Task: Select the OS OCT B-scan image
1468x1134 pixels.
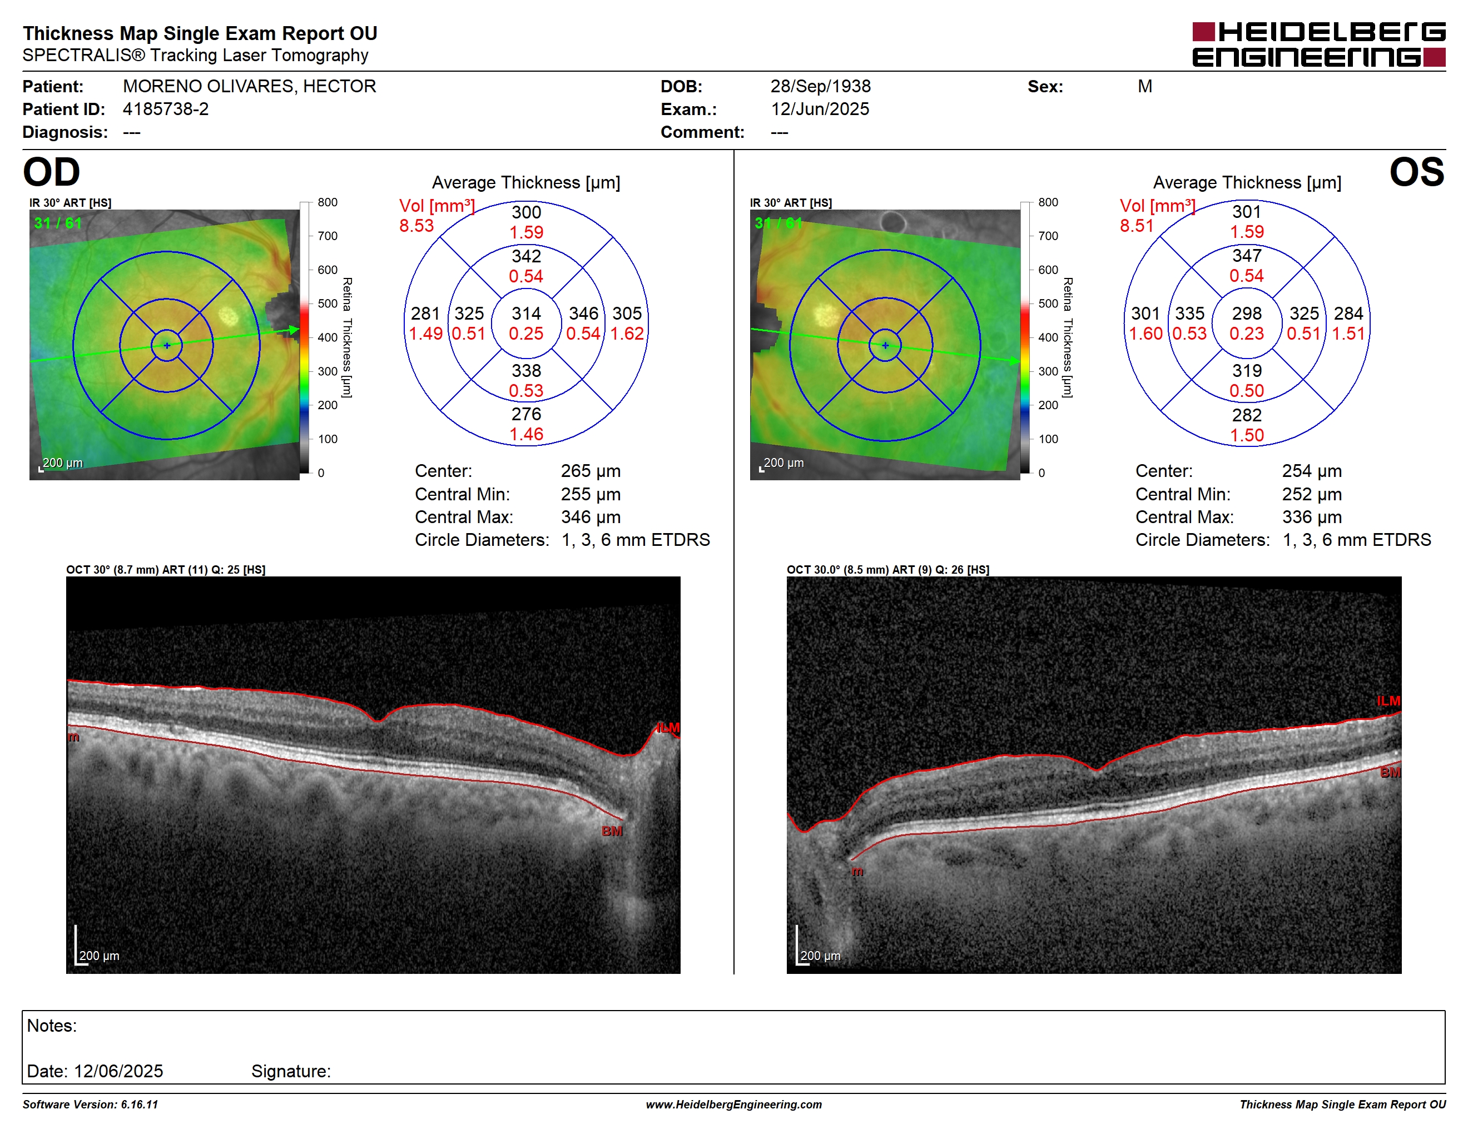Action: (1094, 774)
